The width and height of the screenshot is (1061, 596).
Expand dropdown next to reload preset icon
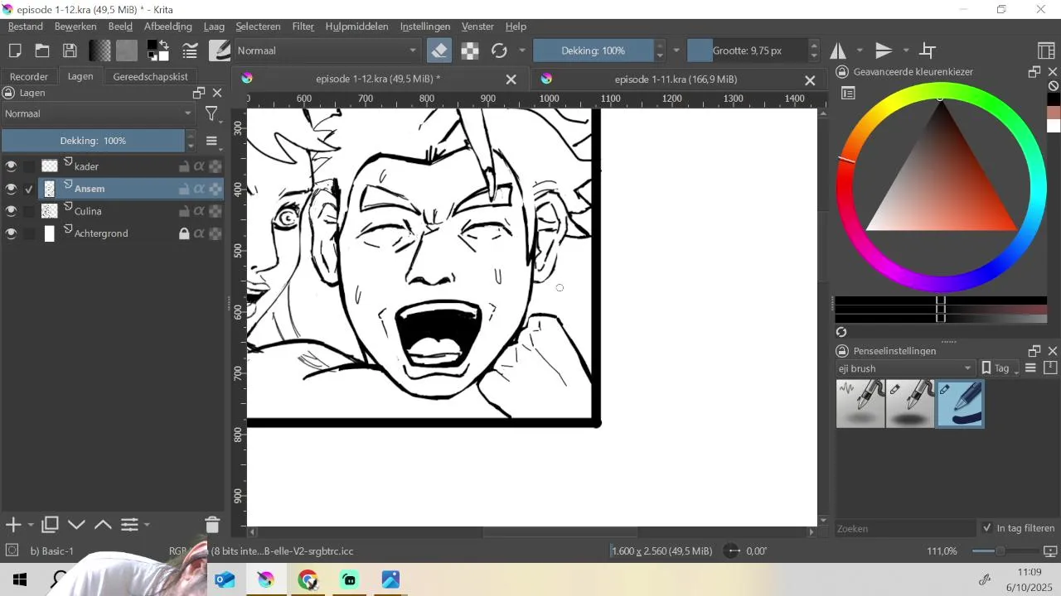[x=522, y=50]
